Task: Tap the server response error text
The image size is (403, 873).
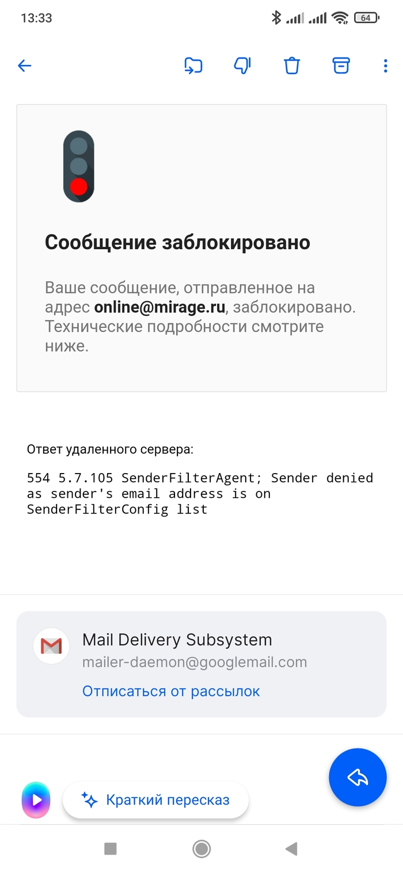Action: [x=200, y=493]
